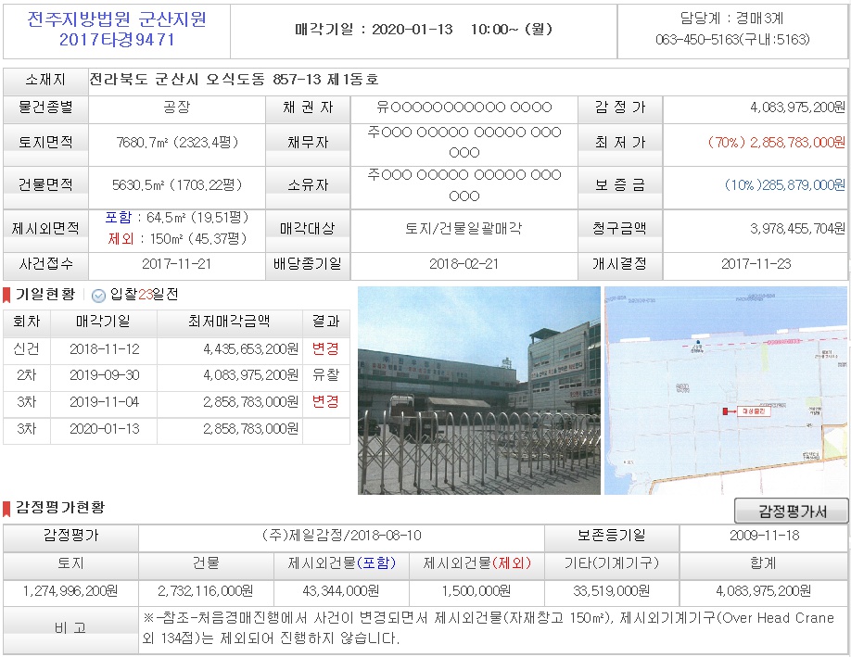Open the factory building photo thumbnail

tap(479, 391)
